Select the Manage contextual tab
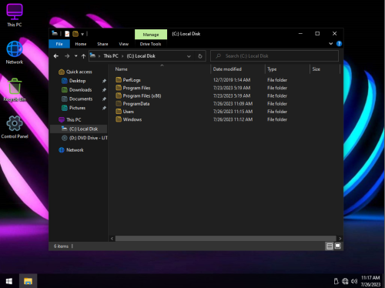Screen dimensions: 385x288 (151, 35)
